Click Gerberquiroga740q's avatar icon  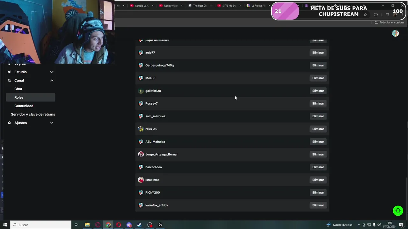141,65
